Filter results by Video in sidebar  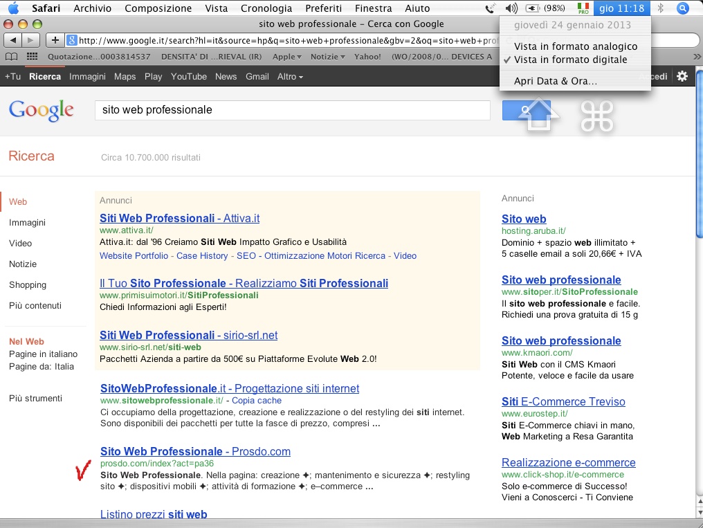pyautogui.click(x=20, y=244)
